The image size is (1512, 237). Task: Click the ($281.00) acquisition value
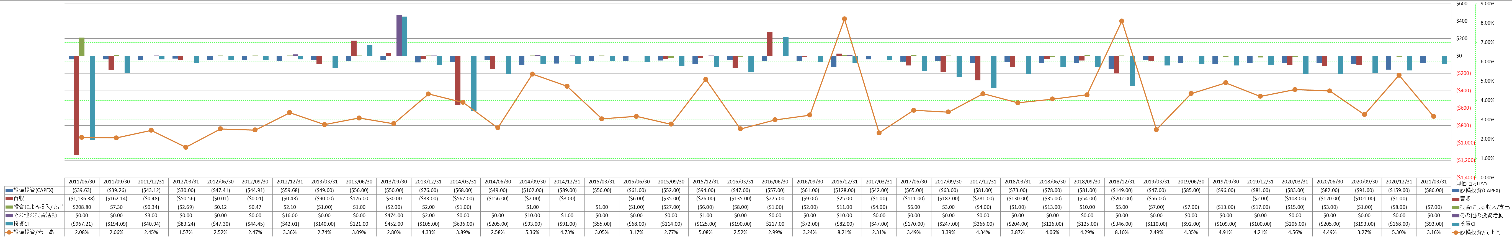pyautogui.click(x=983, y=198)
